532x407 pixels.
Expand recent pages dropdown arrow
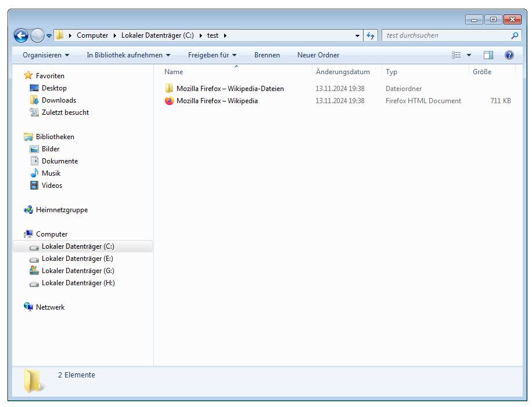click(x=49, y=35)
